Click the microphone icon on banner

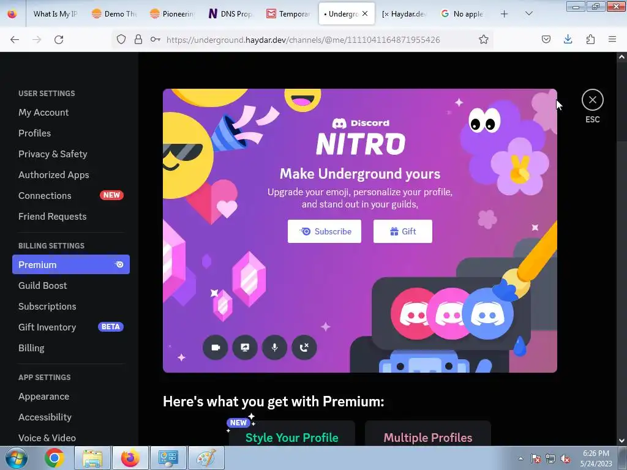[x=275, y=348]
